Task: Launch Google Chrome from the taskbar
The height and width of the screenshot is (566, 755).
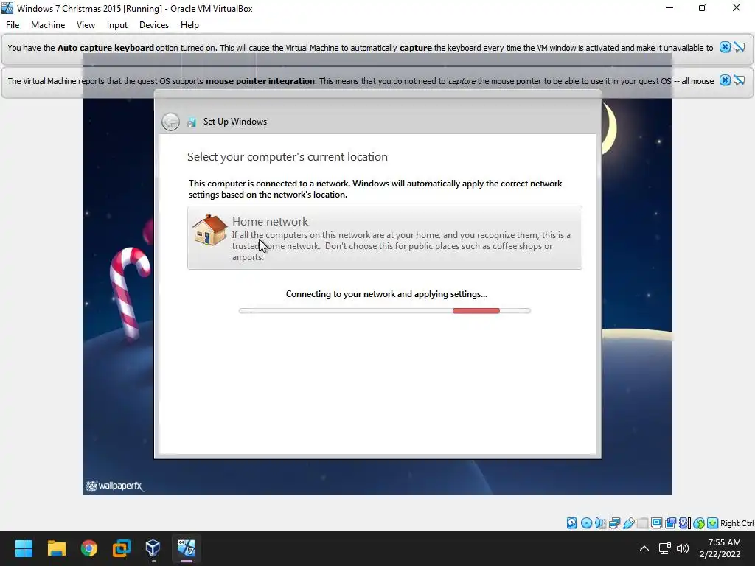Action: pos(89,548)
